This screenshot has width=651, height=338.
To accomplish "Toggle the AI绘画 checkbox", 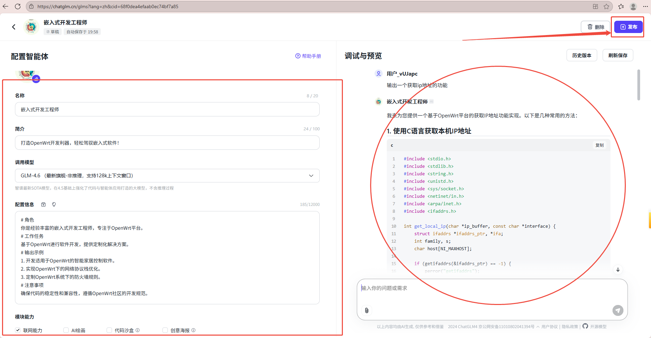I will pyautogui.click(x=66, y=330).
